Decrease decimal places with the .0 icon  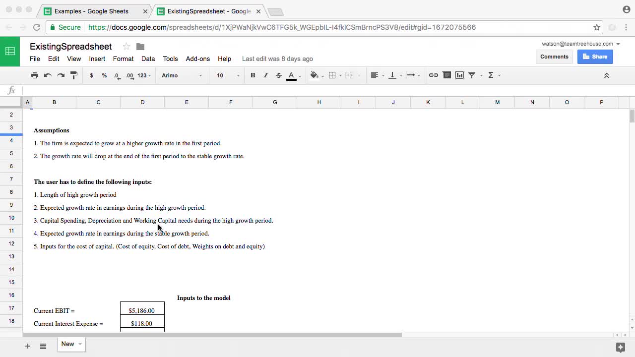(116, 75)
